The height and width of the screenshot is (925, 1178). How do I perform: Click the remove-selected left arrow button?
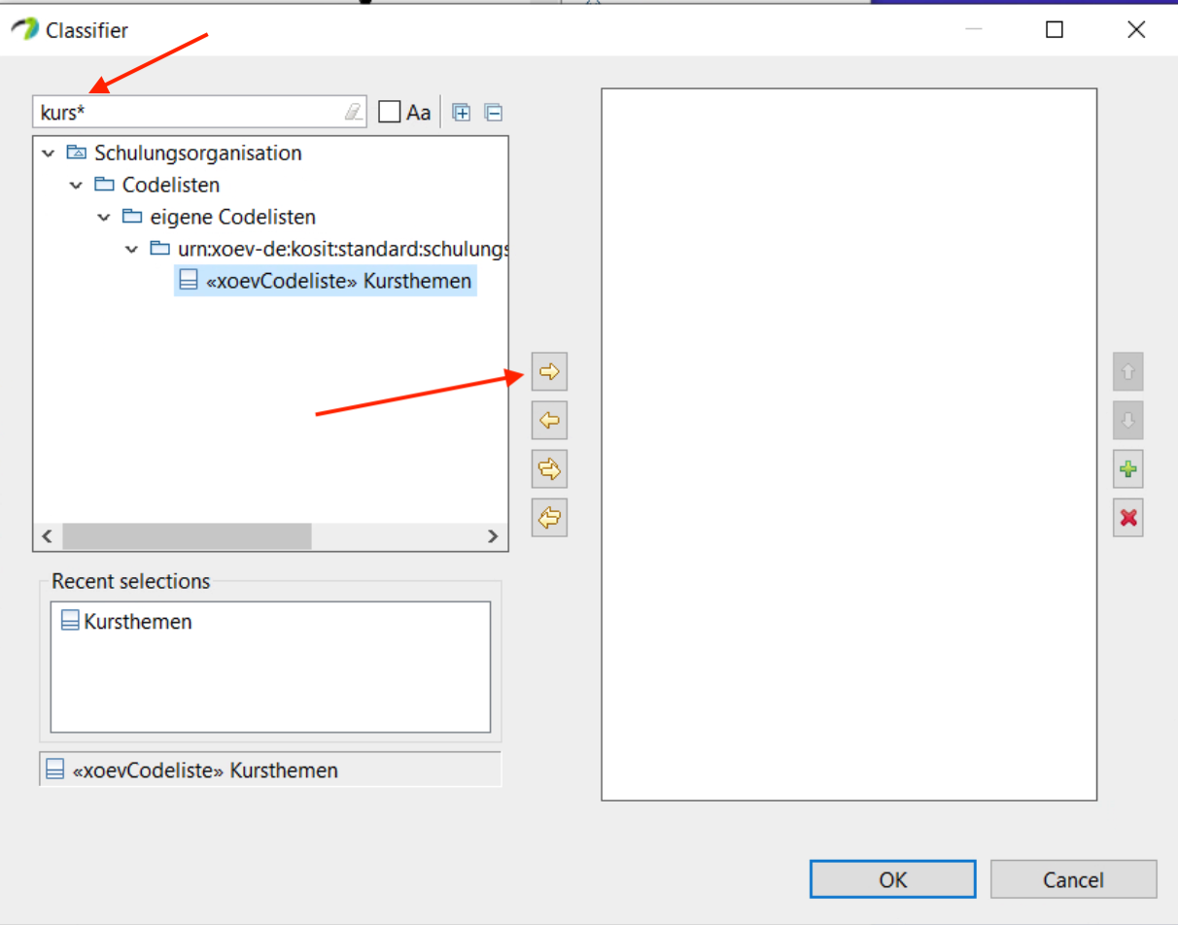pyautogui.click(x=549, y=421)
